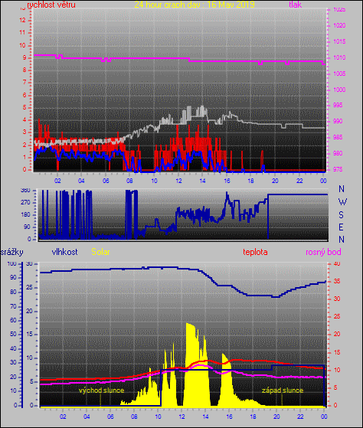Click the compass letter S
The height and width of the screenshot is (428, 363).
click(x=341, y=215)
